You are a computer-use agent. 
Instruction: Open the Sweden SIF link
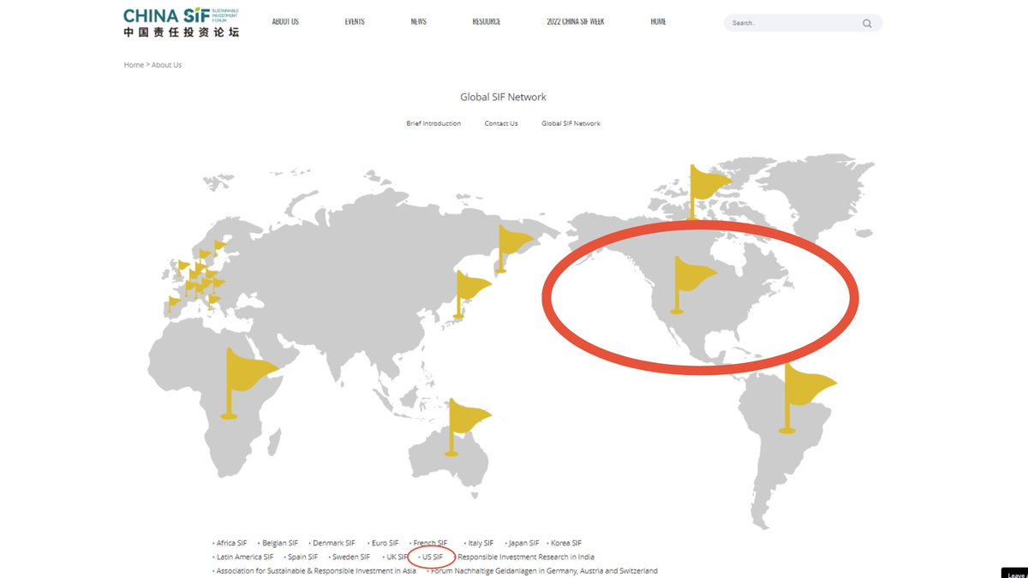pyautogui.click(x=351, y=557)
